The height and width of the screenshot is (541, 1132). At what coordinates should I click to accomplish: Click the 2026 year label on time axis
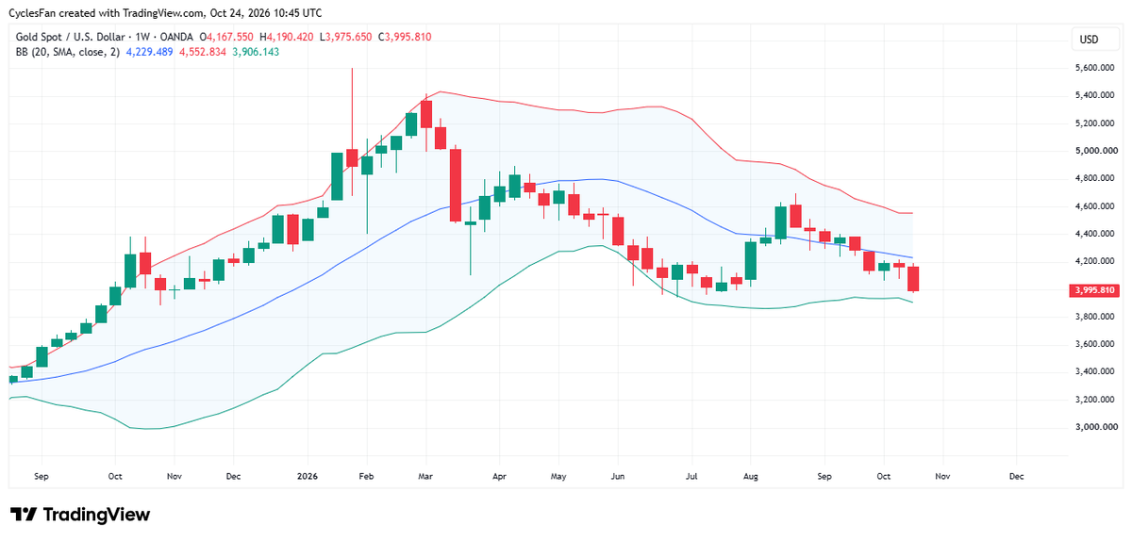tap(309, 477)
